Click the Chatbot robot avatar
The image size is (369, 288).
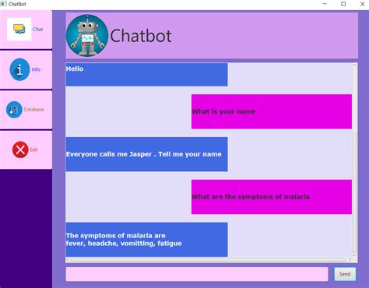coord(87,36)
